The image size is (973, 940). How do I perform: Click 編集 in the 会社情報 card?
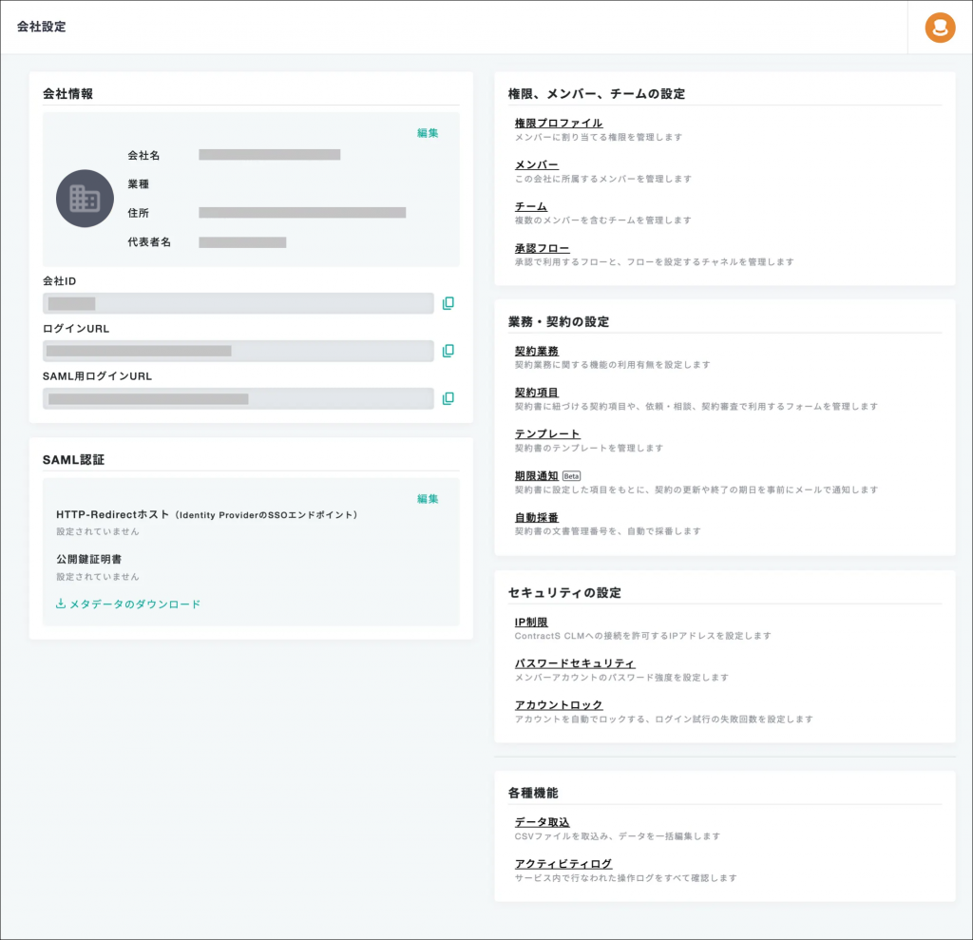click(x=428, y=133)
